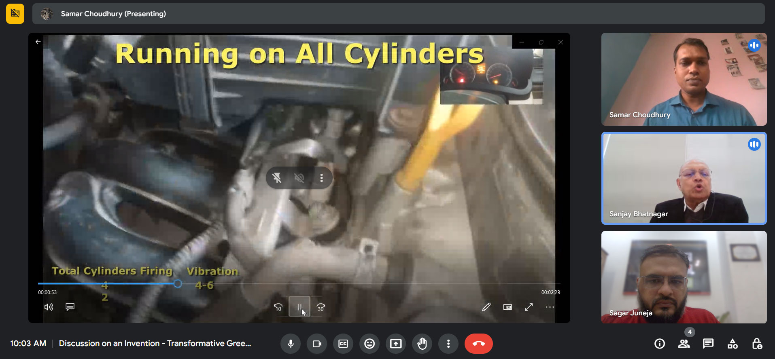Toggle closed captions
Image resolution: width=775 pixels, height=359 pixels.
[x=343, y=344]
